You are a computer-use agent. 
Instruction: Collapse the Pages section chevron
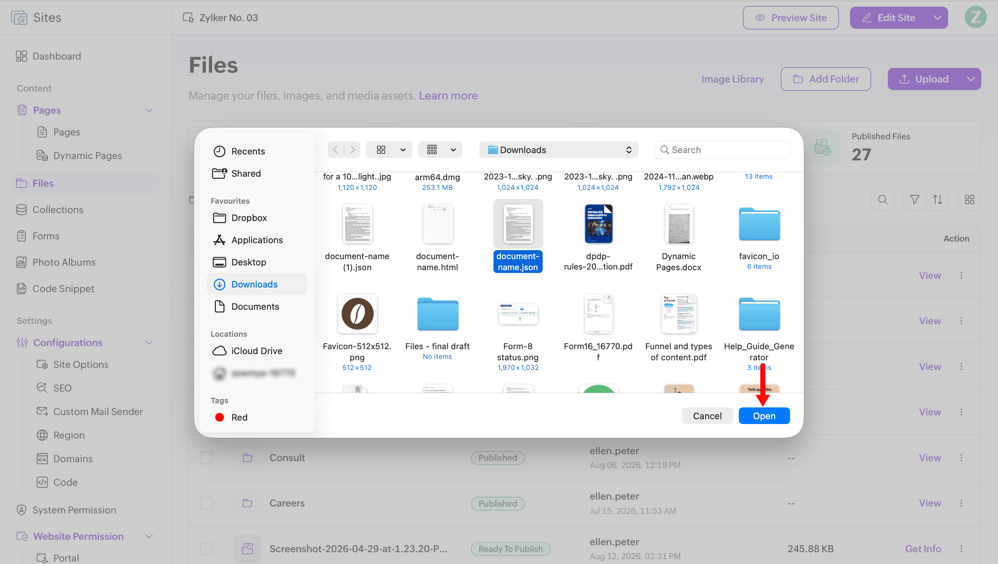point(149,110)
